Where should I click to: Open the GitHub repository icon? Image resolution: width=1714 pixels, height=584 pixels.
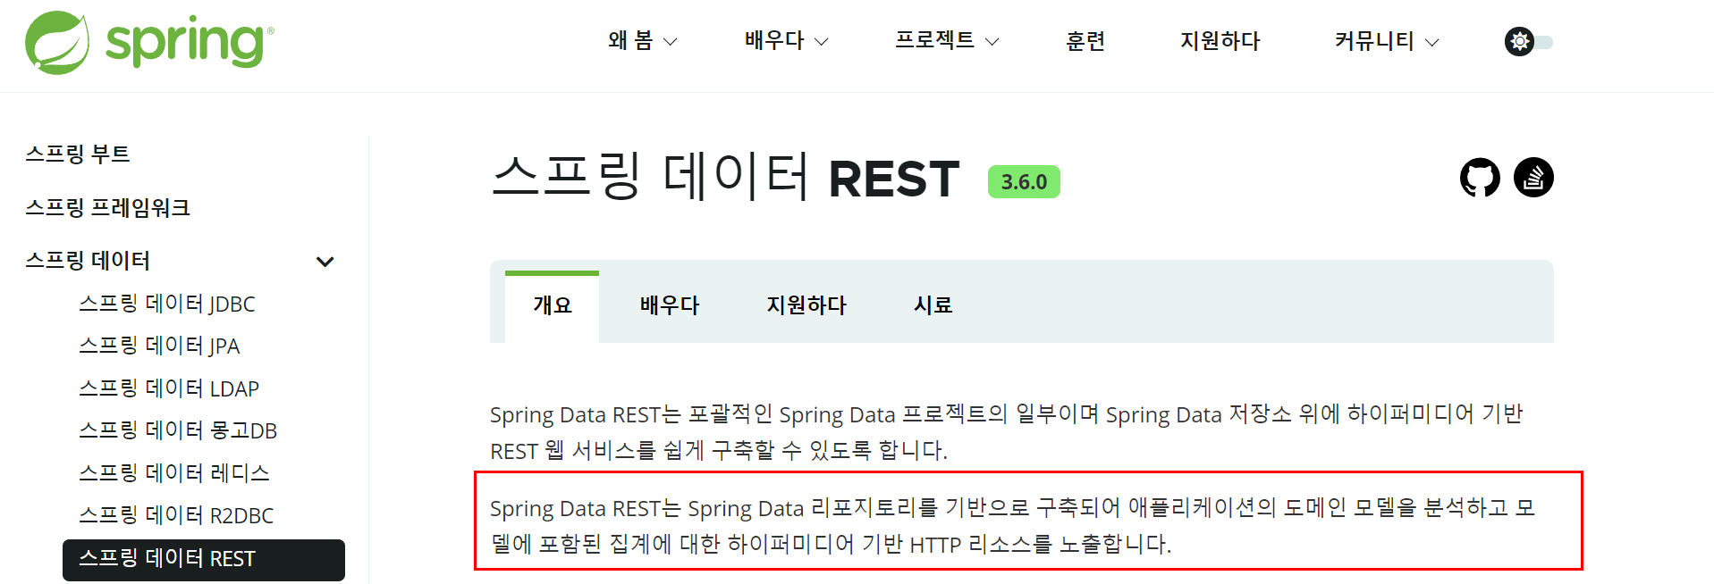(x=1480, y=178)
